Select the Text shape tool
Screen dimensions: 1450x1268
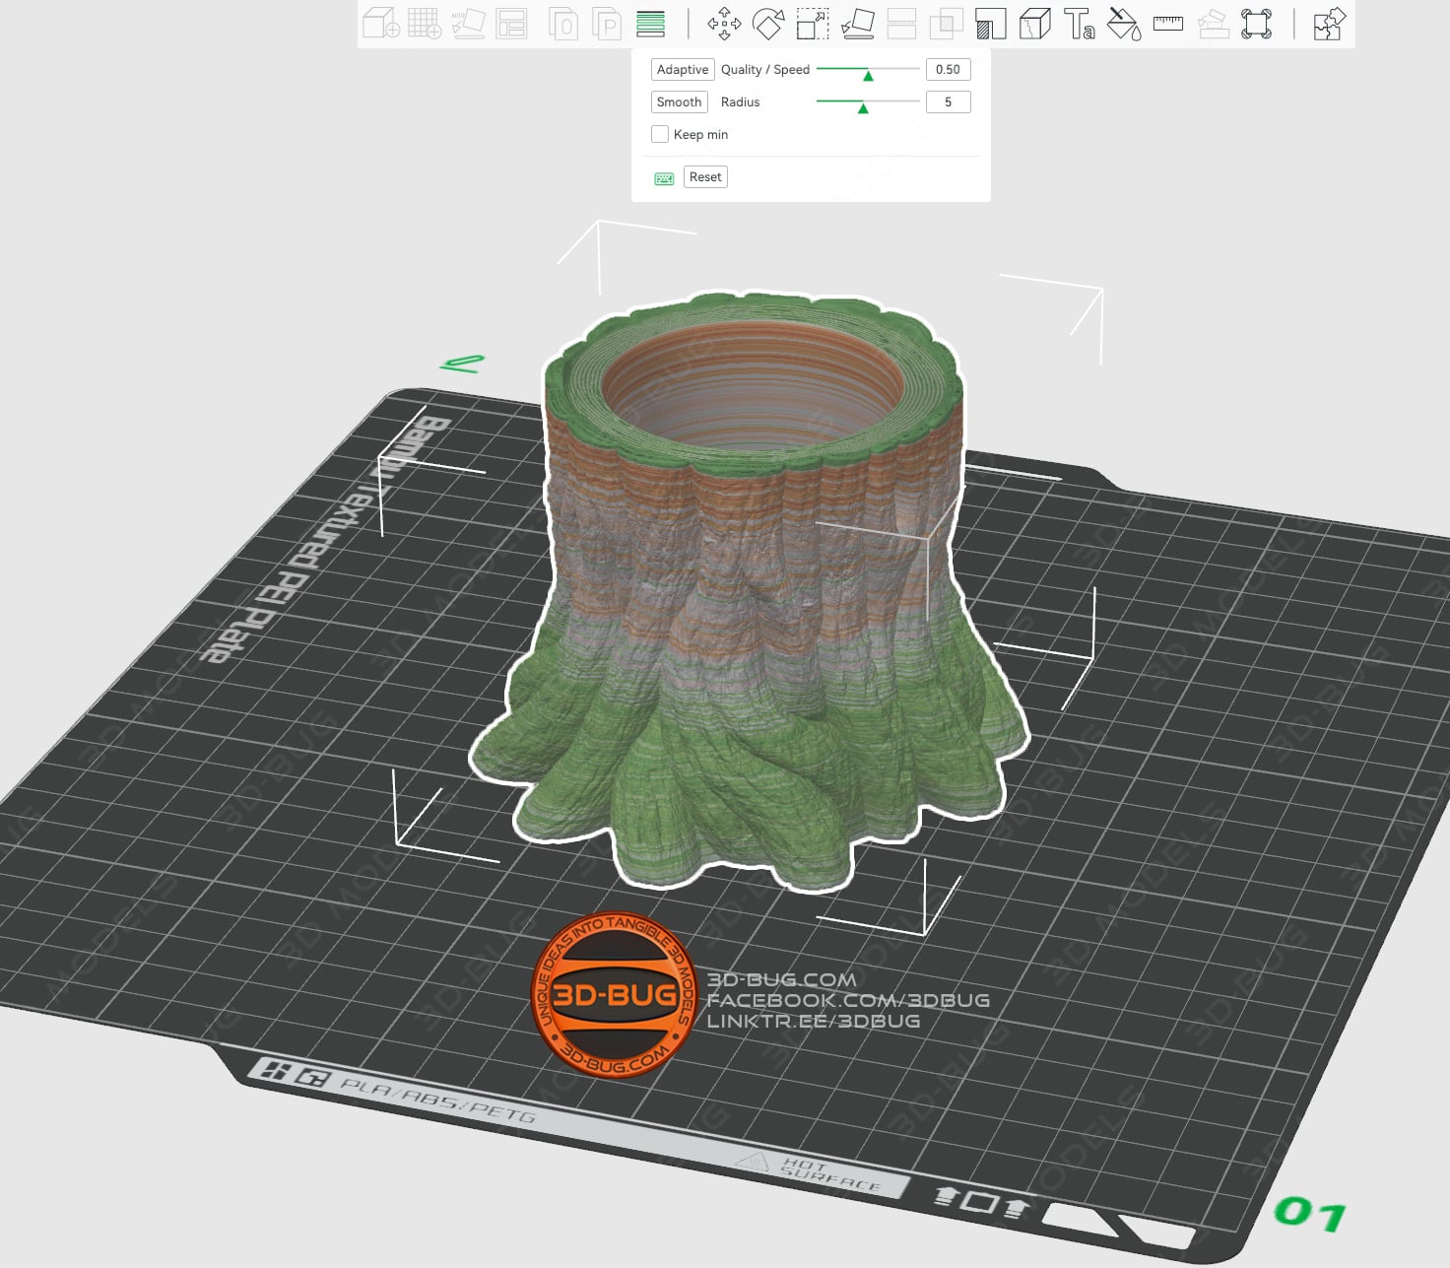click(x=1079, y=24)
